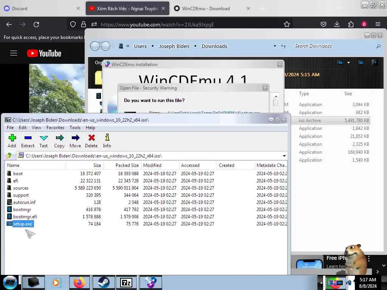Sort 7-Zip list by Created column
Screen dimensions: 387x290
pyautogui.click(x=236, y=165)
